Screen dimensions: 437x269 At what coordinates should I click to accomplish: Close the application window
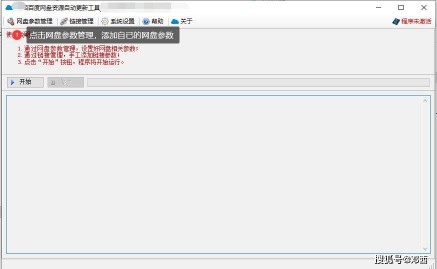[x=424, y=7]
